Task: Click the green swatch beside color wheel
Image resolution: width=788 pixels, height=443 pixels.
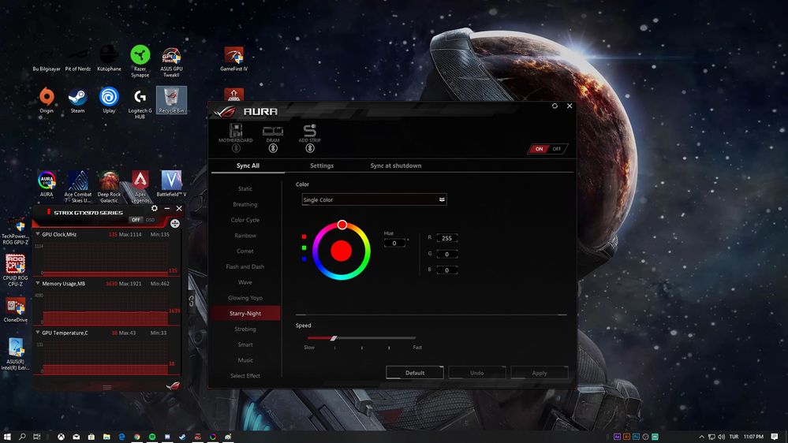Action: click(304, 248)
